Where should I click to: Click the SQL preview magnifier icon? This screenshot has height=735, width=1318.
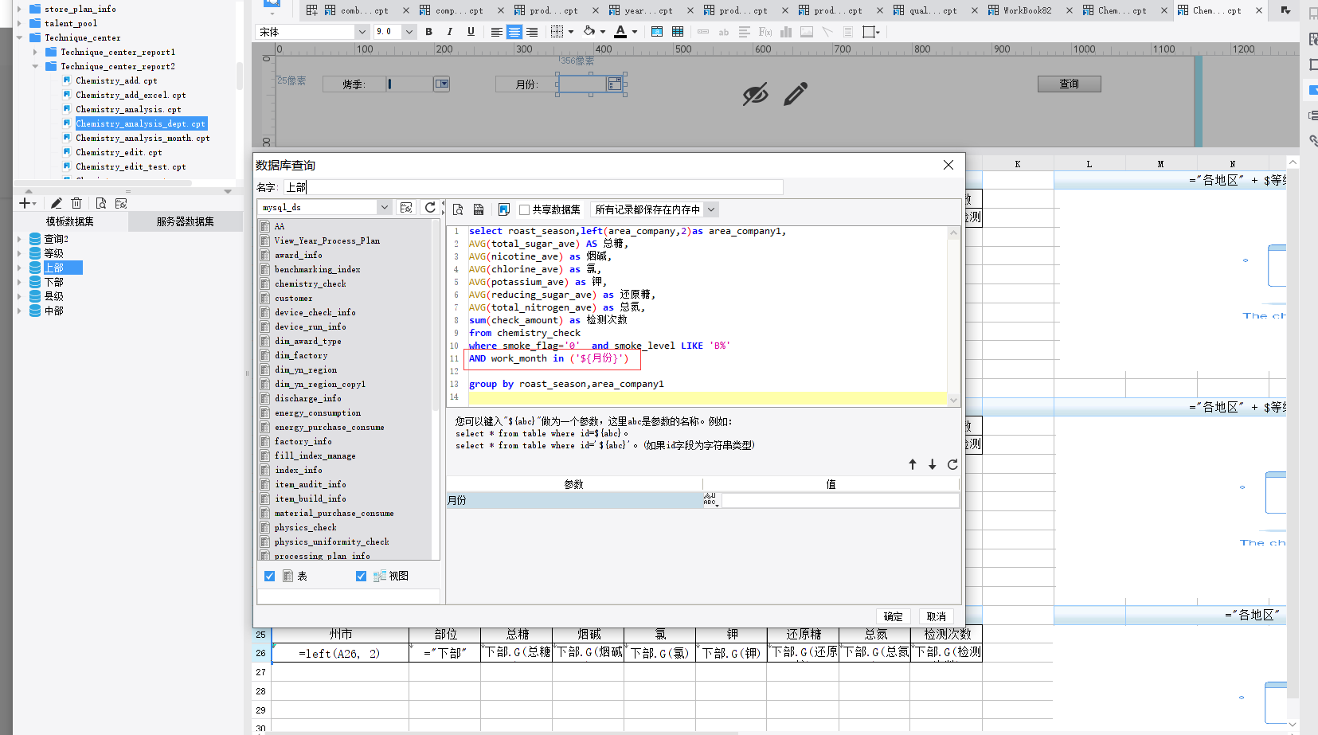458,209
